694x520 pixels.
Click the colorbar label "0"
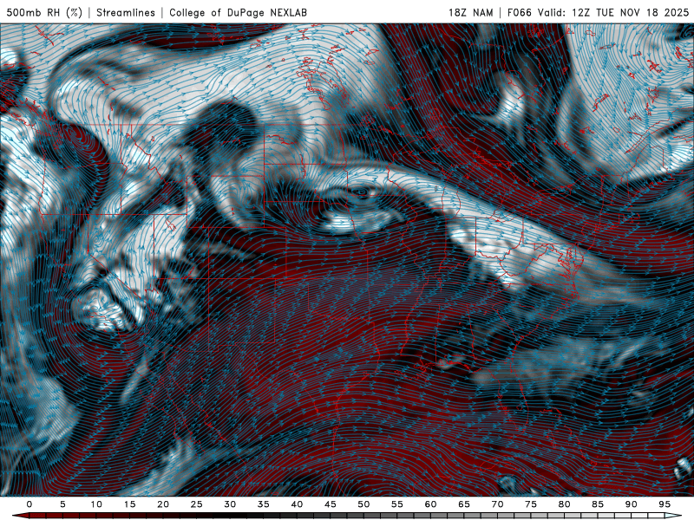point(29,504)
